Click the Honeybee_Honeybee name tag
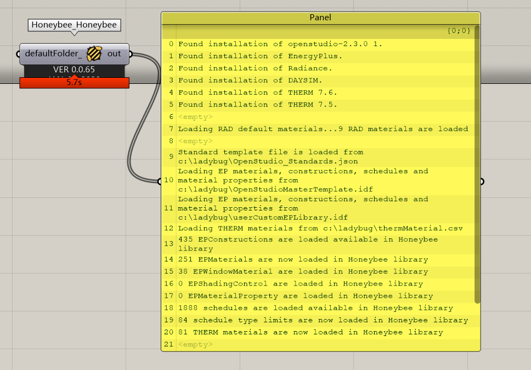 [74, 25]
